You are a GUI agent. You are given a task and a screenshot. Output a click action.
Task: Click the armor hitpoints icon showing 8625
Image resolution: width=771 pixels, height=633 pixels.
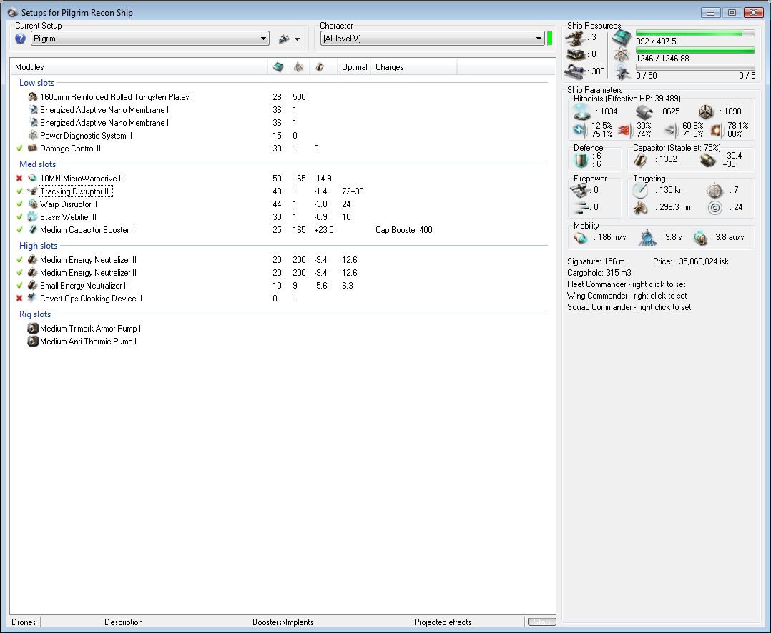click(x=644, y=112)
